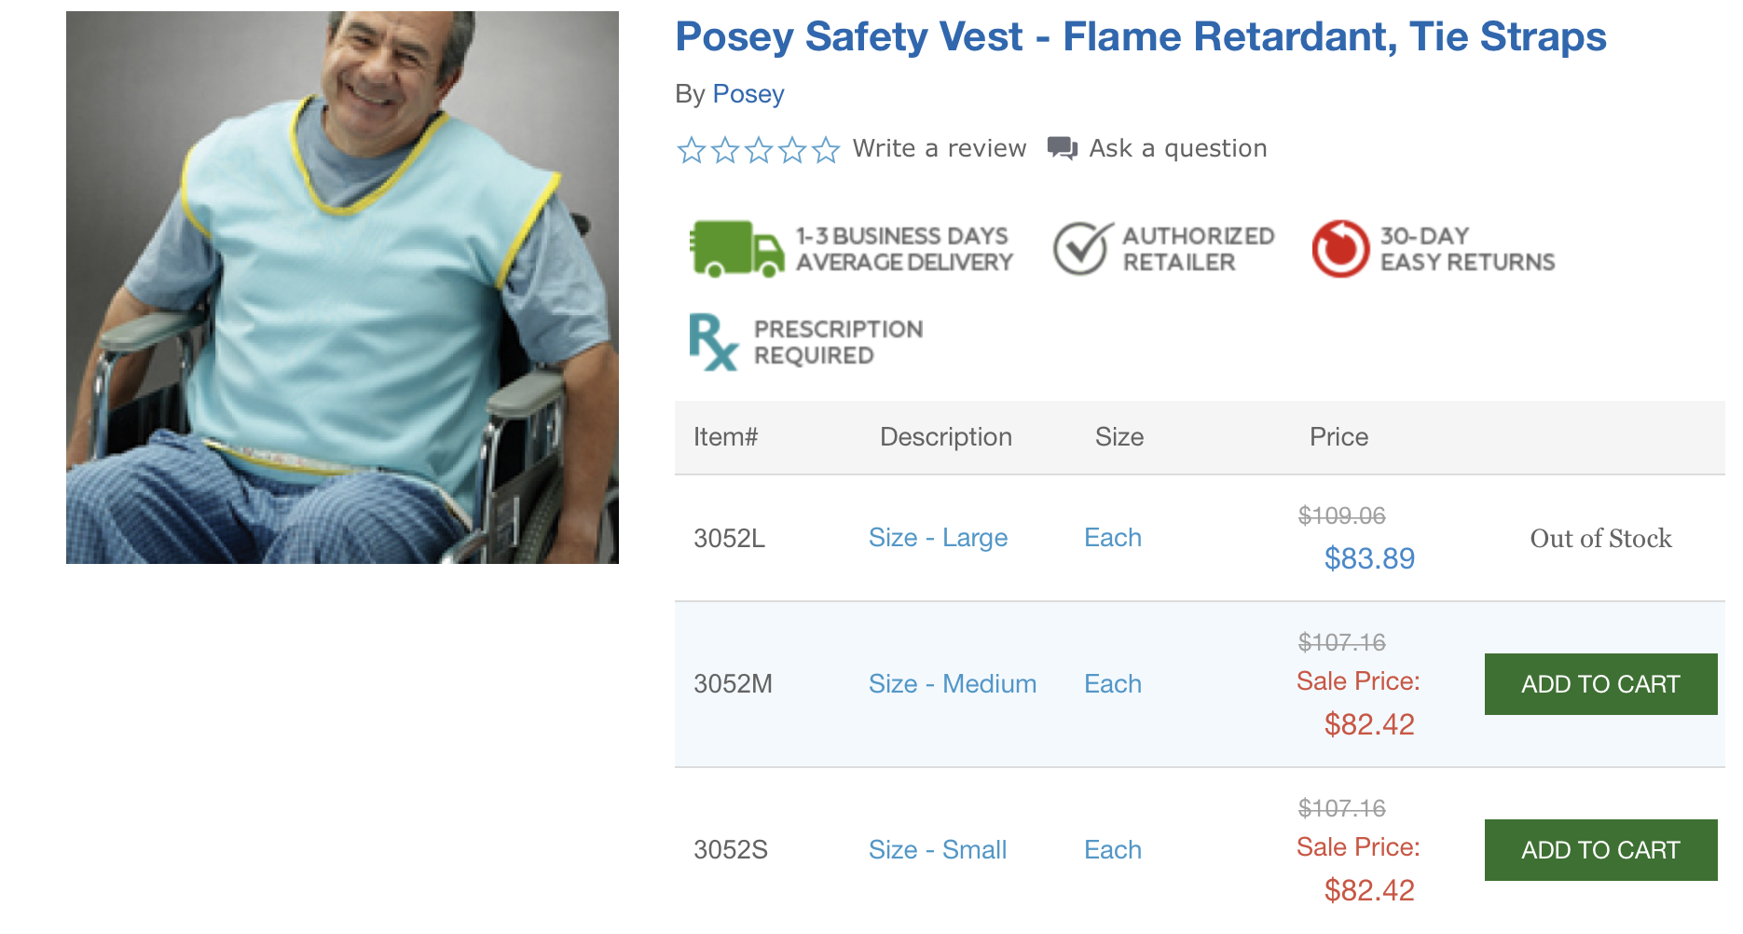Viewport: 1743px width, 934px height.
Task: Click the Ask a question chat icon
Action: 1062,148
